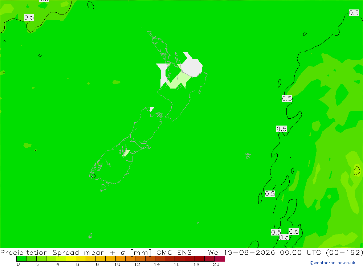Click the legend scale number 20
This screenshot has width=363, height=266.
(216, 264)
